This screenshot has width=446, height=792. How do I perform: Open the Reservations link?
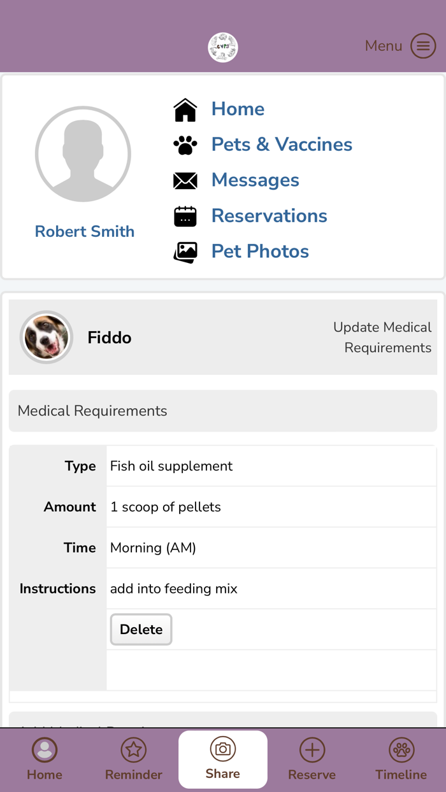tap(269, 216)
